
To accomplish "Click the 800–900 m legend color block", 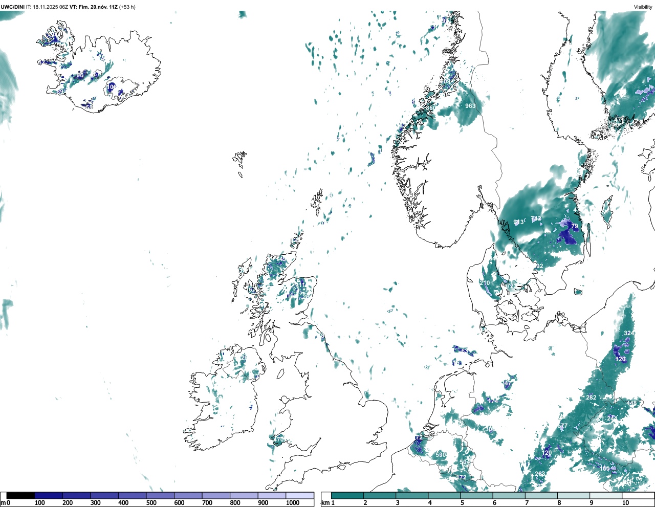I will click(244, 495).
